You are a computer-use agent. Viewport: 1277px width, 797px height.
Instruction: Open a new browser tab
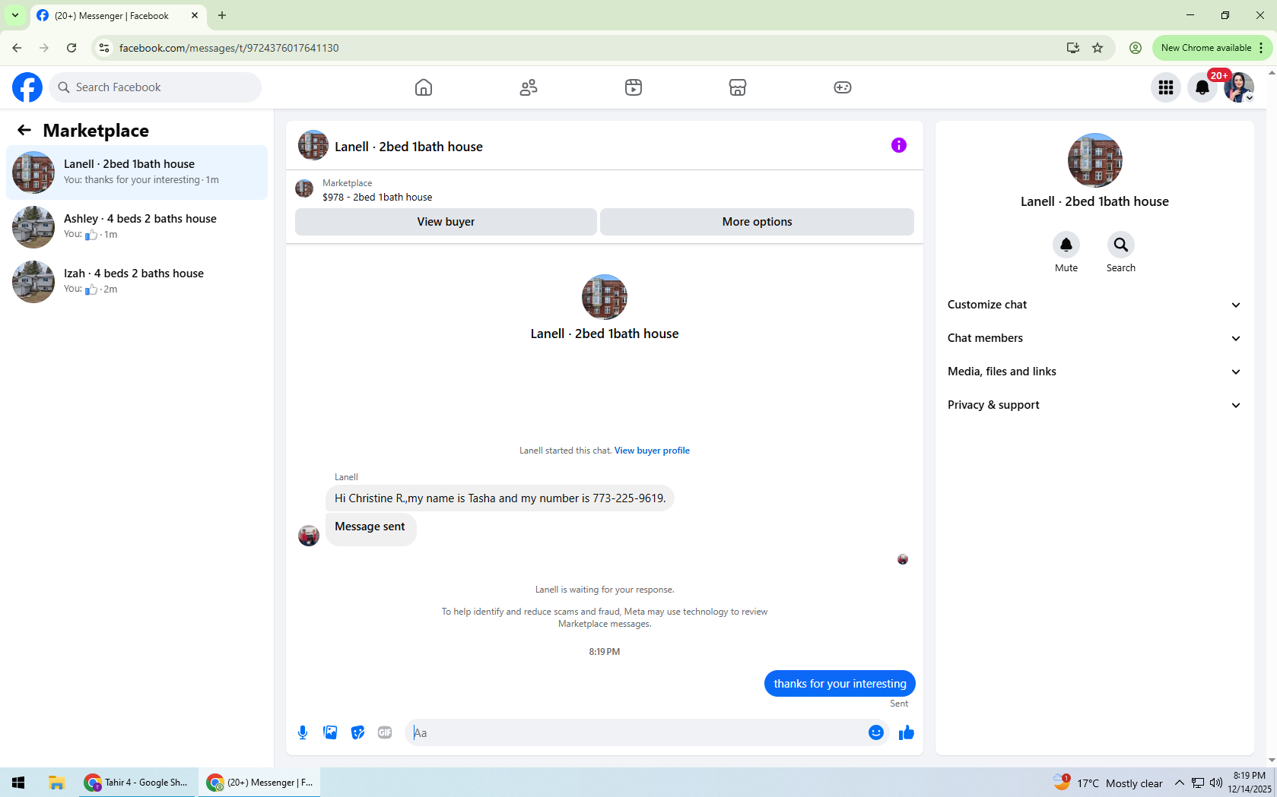222,15
